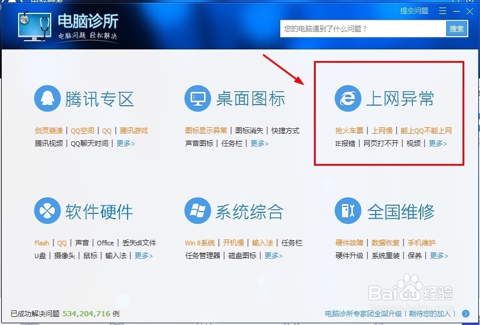480x325 pixels.
Task: Focus the problem search input field
Action: coord(363,28)
